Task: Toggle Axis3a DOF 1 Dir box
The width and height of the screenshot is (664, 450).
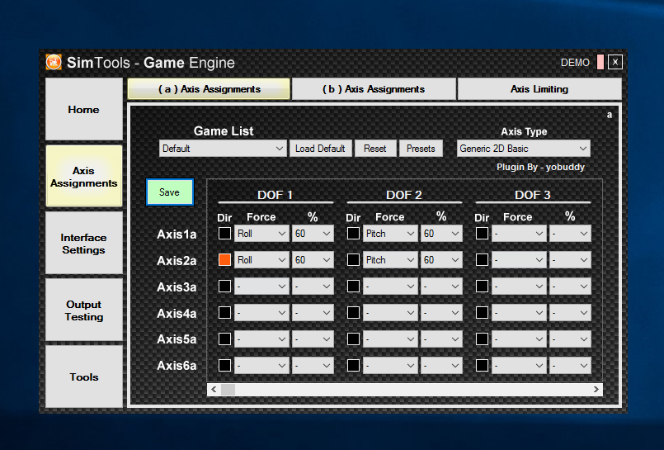Action: click(x=224, y=286)
